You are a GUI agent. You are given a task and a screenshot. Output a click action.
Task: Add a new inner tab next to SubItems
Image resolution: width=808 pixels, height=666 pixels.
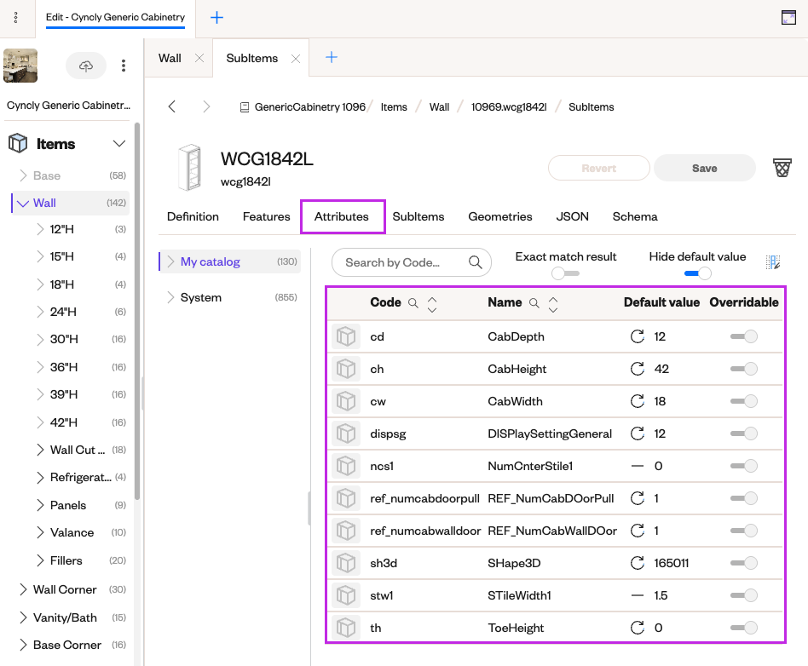(332, 57)
